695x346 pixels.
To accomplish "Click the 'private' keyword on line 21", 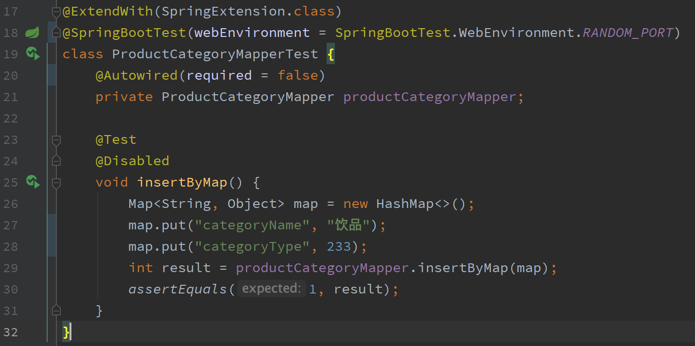I will pos(124,97).
